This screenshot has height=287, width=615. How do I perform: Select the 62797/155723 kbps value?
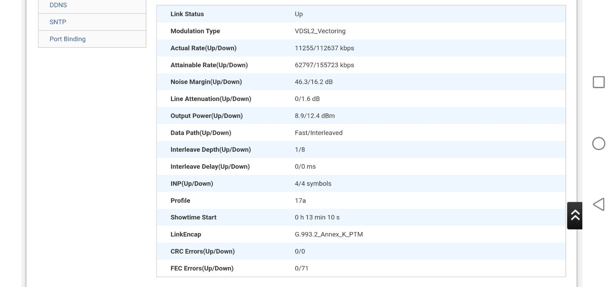(324, 65)
